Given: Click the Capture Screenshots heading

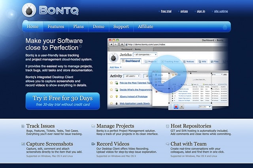Looking at the screenshot, I should (x=50, y=144).
